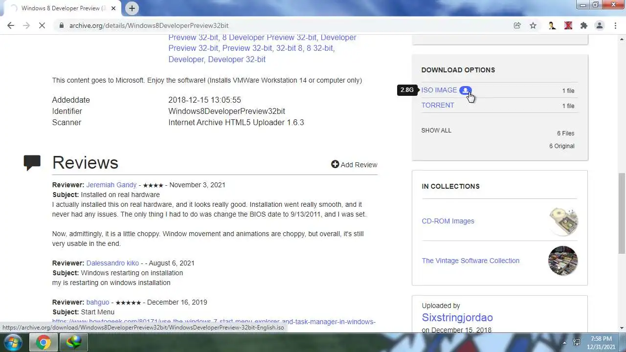Click the Developer 32-bit tag link
This screenshot has width=626, height=352.
coord(237,59)
